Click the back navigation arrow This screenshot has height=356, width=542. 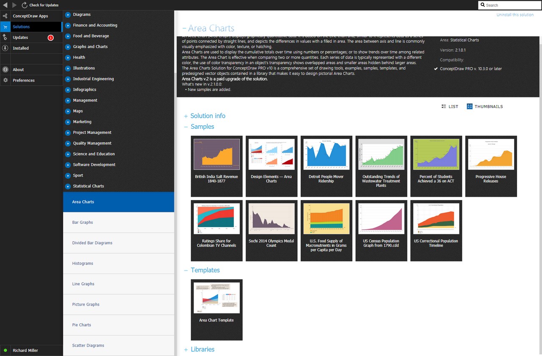tap(5, 5)
